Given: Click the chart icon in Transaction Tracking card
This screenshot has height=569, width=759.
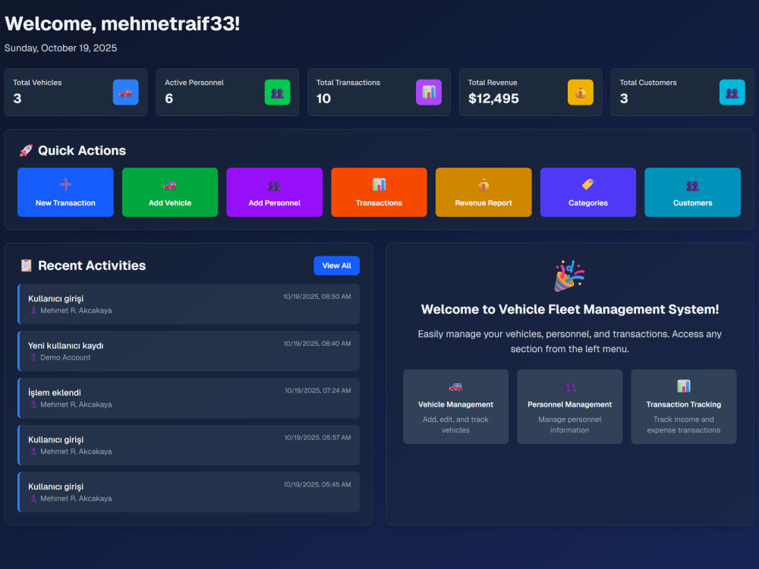Looking at the screenshot, I should tap(684, 386).
